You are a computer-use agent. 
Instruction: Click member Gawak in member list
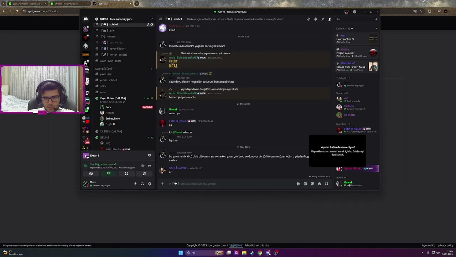click(357, 183)
